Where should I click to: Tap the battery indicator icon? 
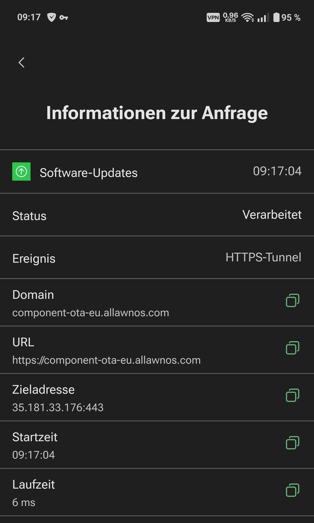pos(276,17)
